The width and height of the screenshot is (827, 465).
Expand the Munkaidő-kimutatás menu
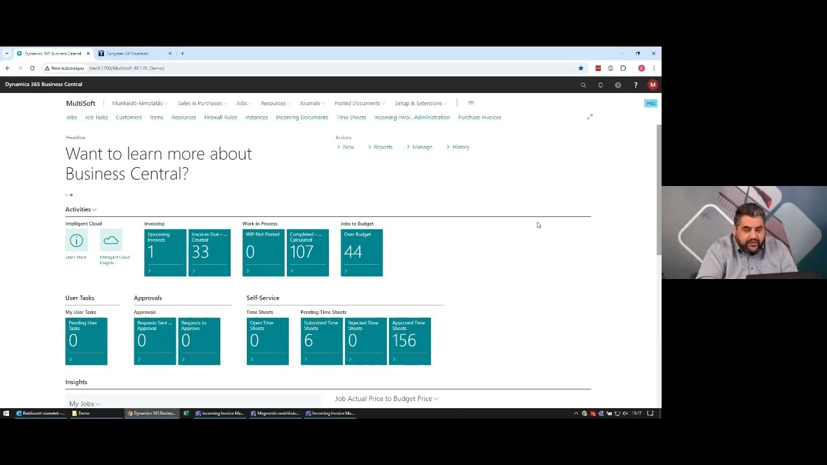tap(140, 103)
